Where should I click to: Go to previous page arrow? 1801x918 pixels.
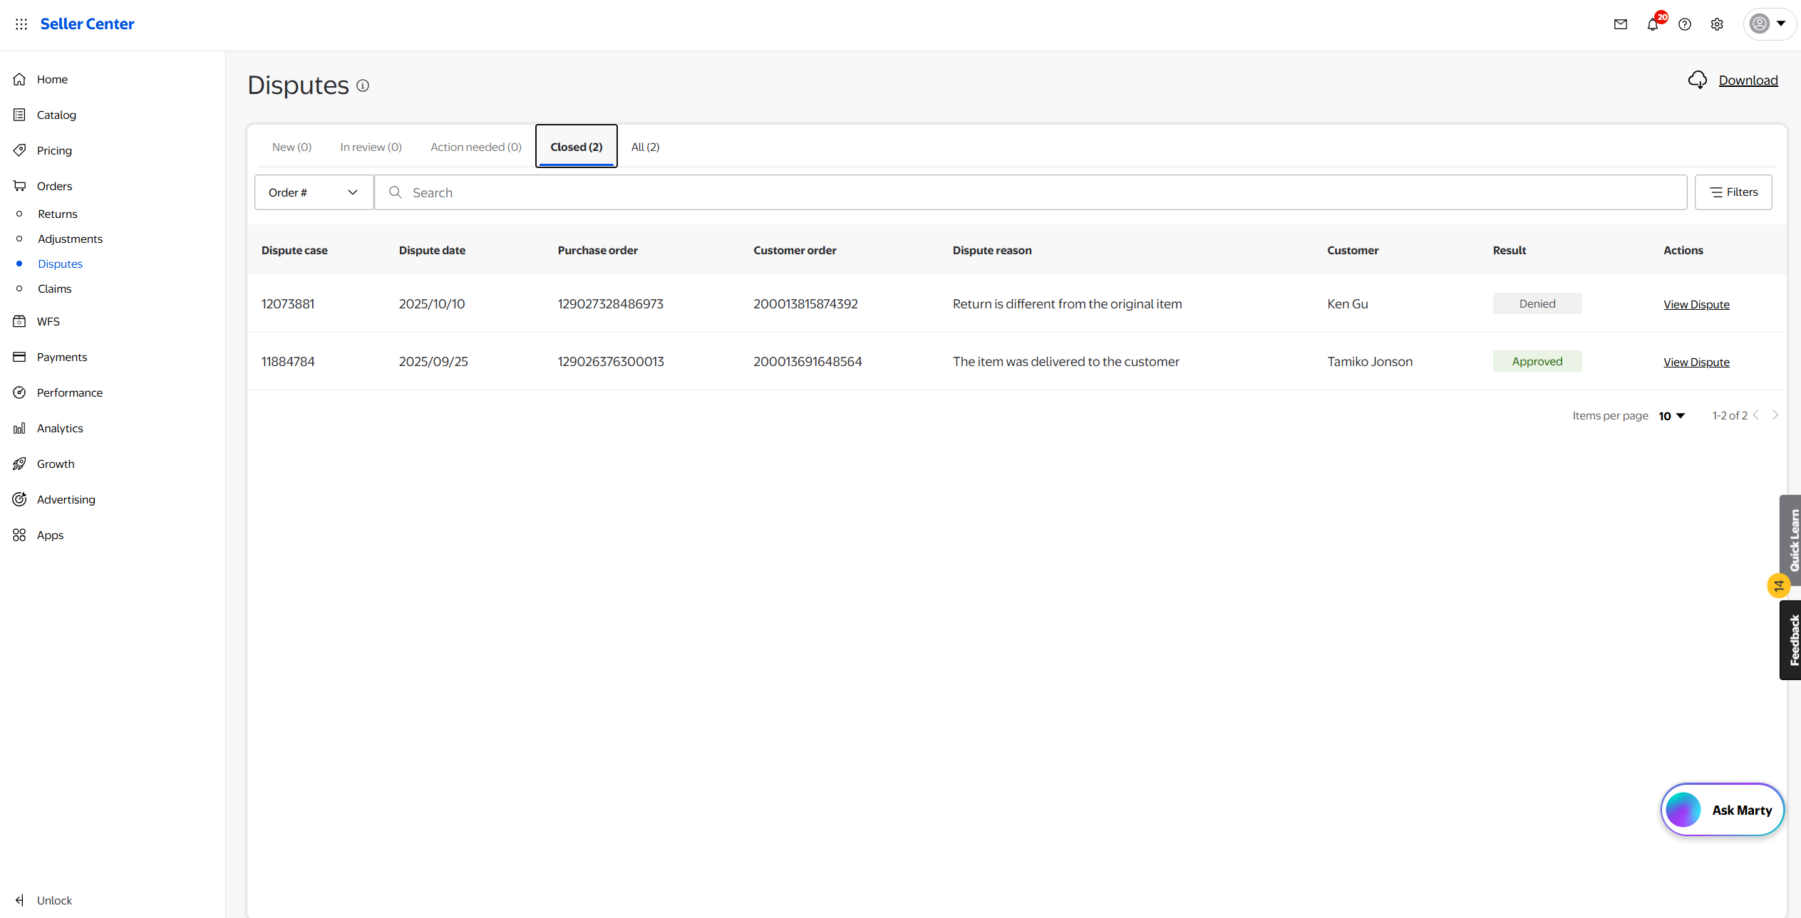[x=1756, y=415]
